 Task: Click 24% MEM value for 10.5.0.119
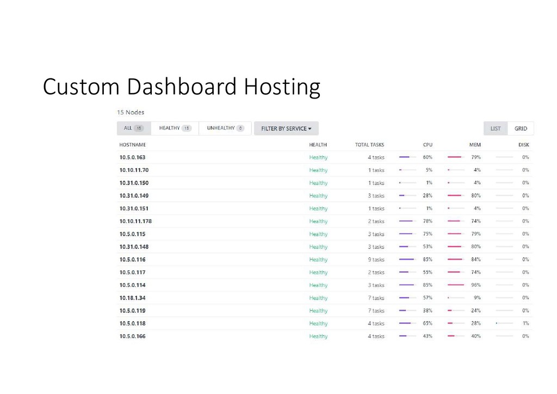coord(476,311)
